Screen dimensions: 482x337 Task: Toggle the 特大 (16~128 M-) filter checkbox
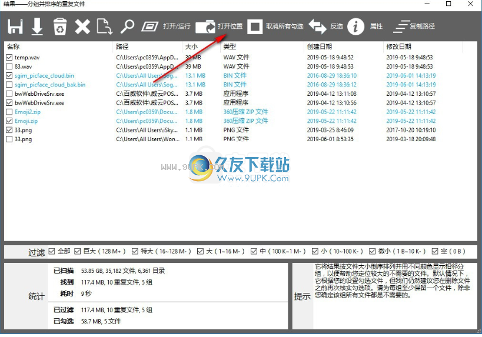click(135, 251)
